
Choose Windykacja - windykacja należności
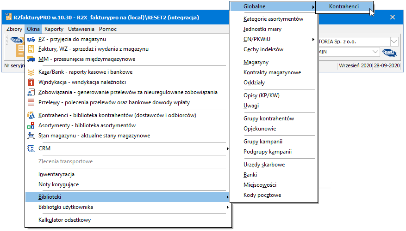[127, 82]
